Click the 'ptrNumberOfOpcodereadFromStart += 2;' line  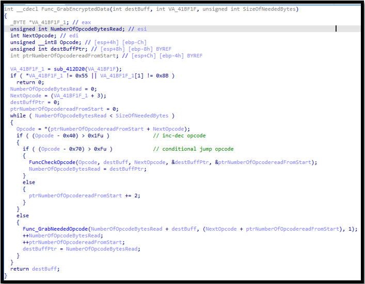pyautogui.click(x=85, y=196)
